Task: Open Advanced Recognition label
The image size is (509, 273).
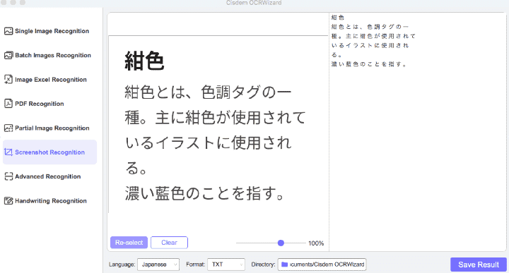Action: [x=48, y=176]
